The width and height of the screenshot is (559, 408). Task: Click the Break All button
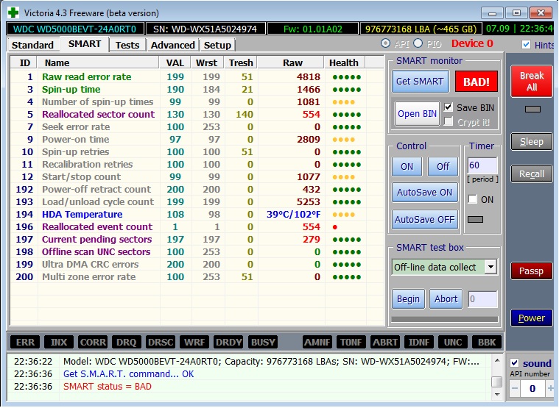coord(532,82)
